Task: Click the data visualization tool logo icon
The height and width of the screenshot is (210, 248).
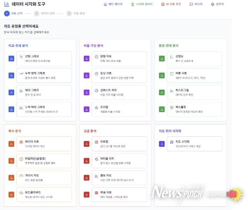Action: click(x=7, y=4)
